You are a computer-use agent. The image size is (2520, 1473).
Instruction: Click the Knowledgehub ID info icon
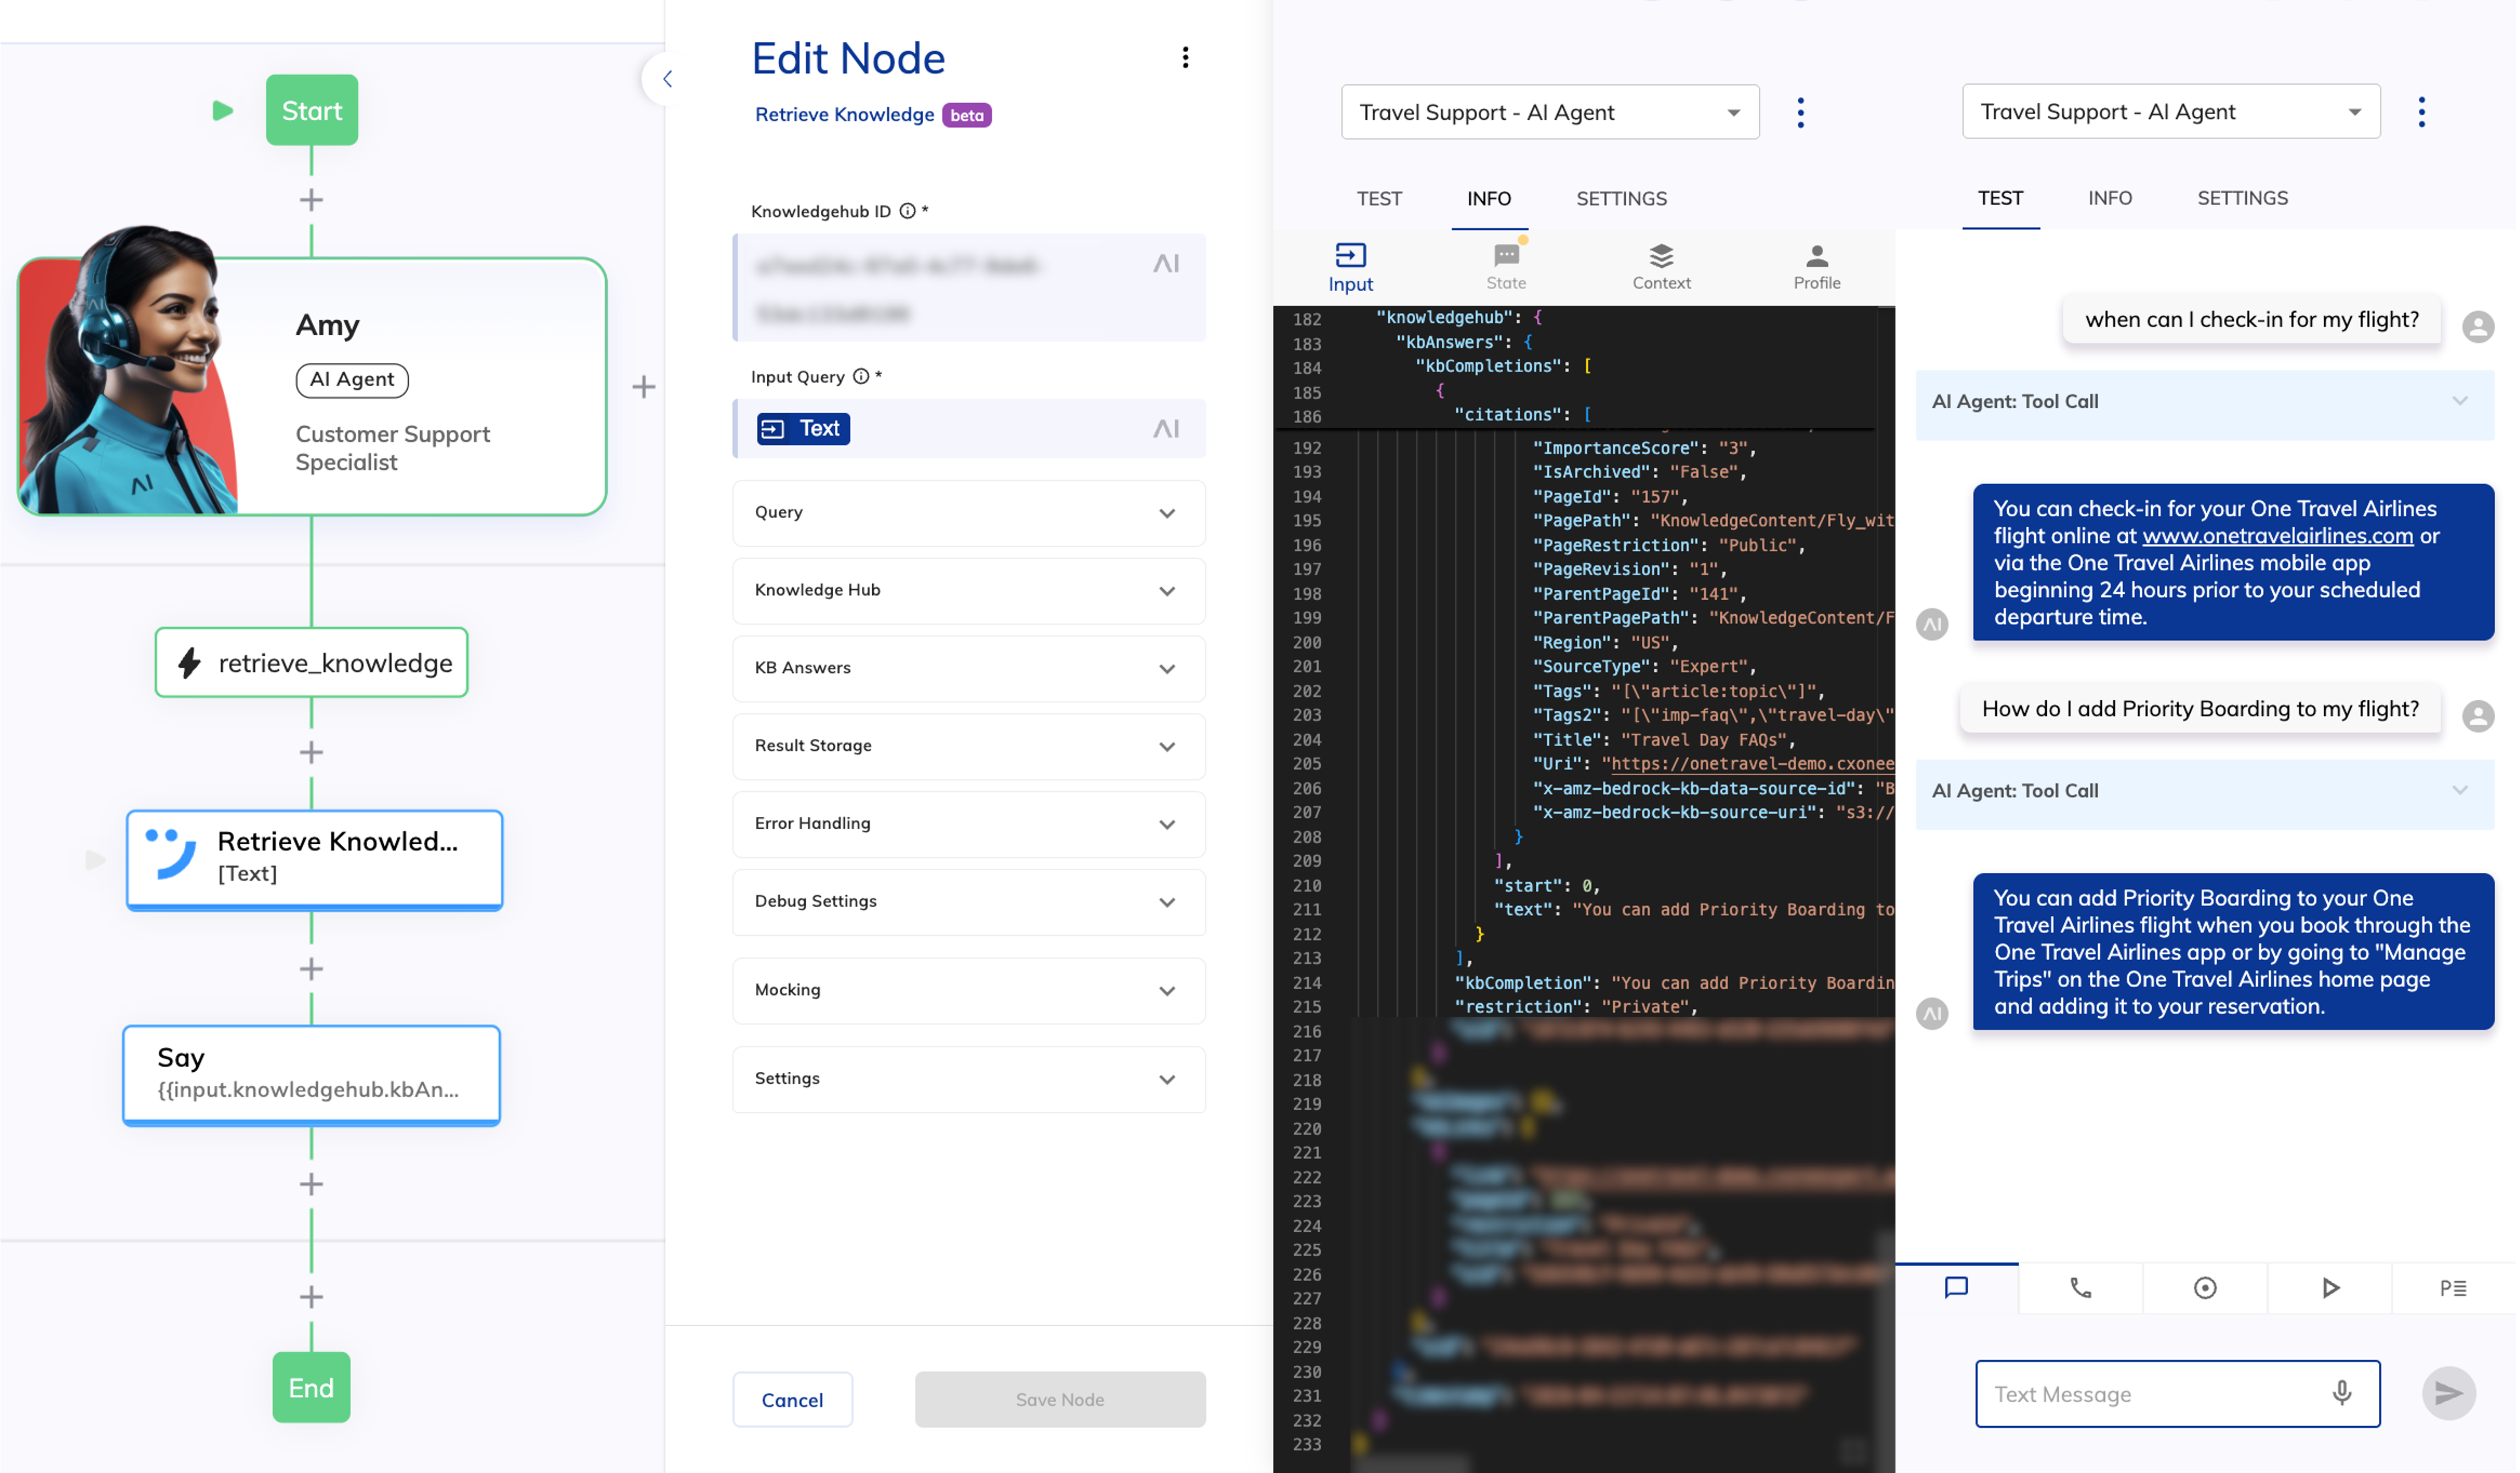pyautogui.click(x=907, y=211)
